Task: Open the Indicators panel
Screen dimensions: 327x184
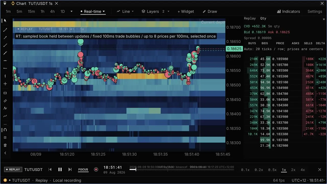Action: click(288, 11)
